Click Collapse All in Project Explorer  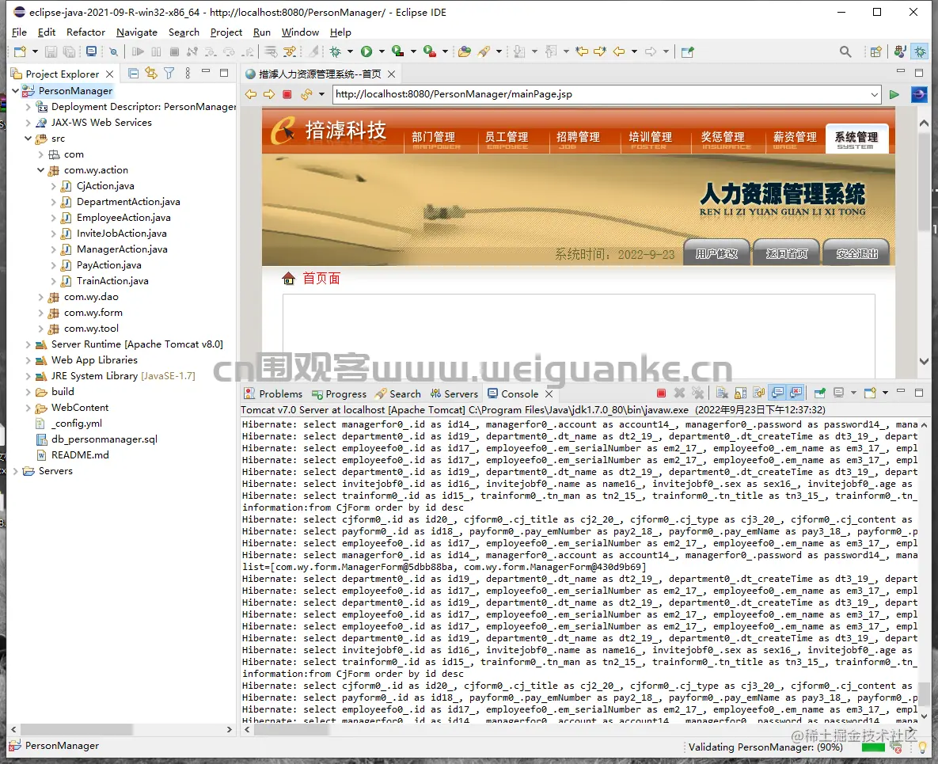pyautogui.click(x=134, y=74)
